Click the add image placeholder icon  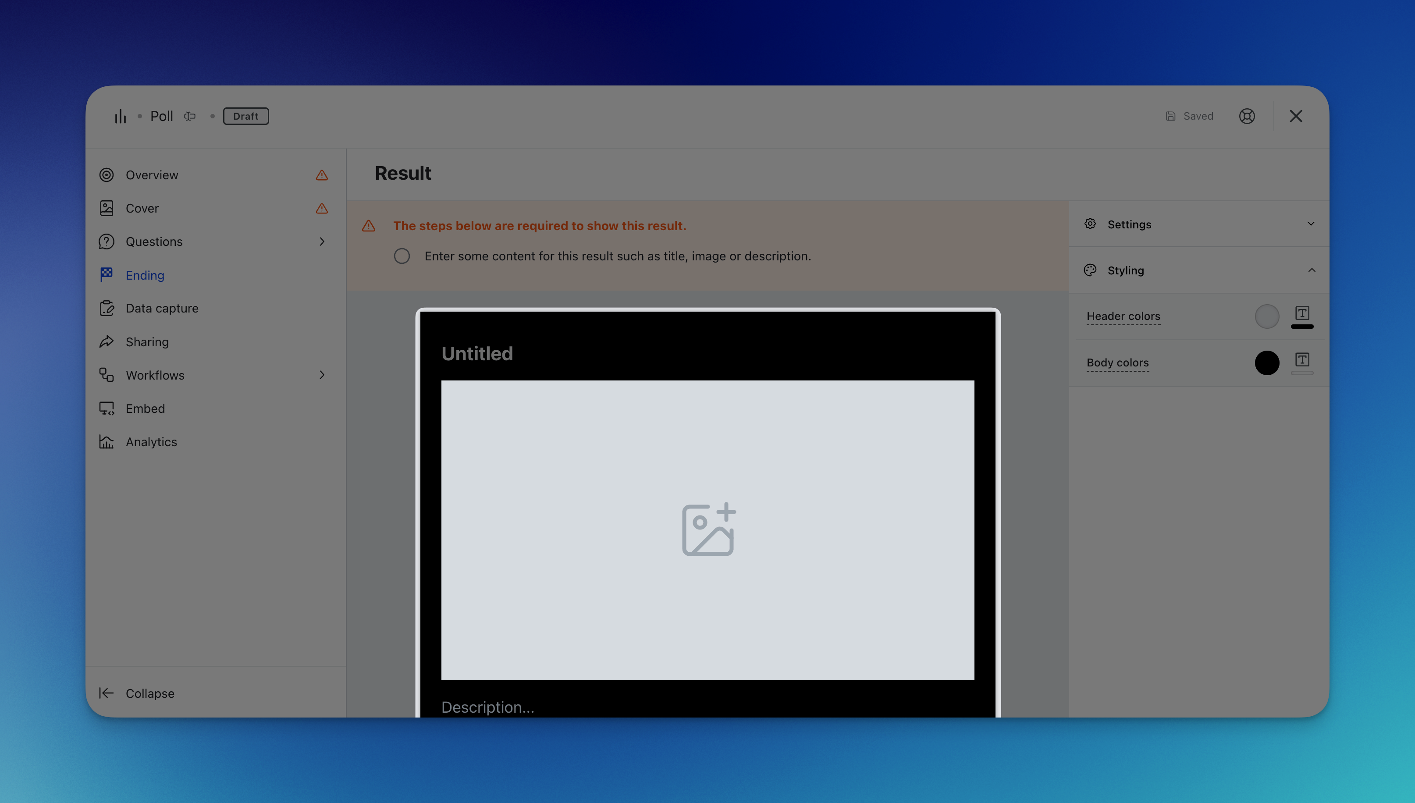point(708,529)
